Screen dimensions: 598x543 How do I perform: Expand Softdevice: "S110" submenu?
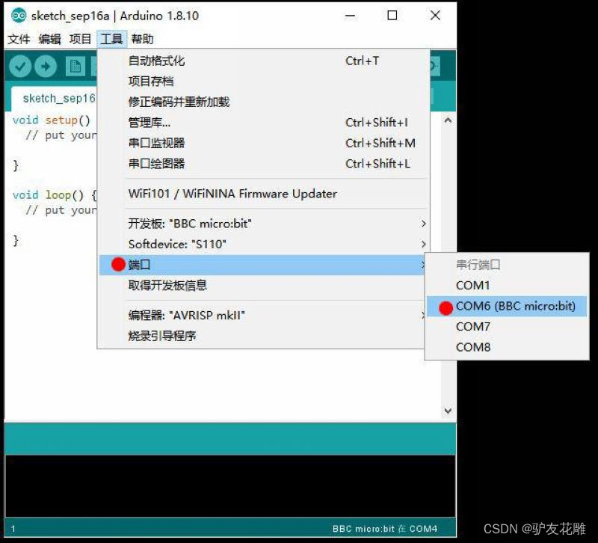tap(264, 245)
